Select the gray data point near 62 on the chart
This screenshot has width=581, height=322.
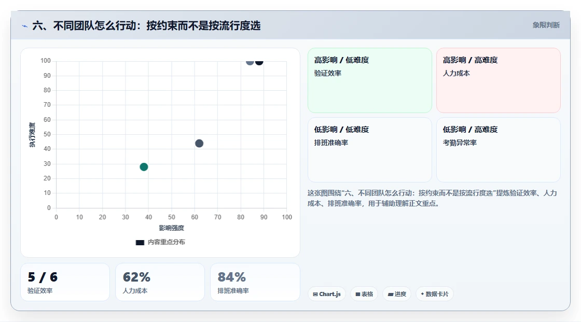tap(199, 144)
